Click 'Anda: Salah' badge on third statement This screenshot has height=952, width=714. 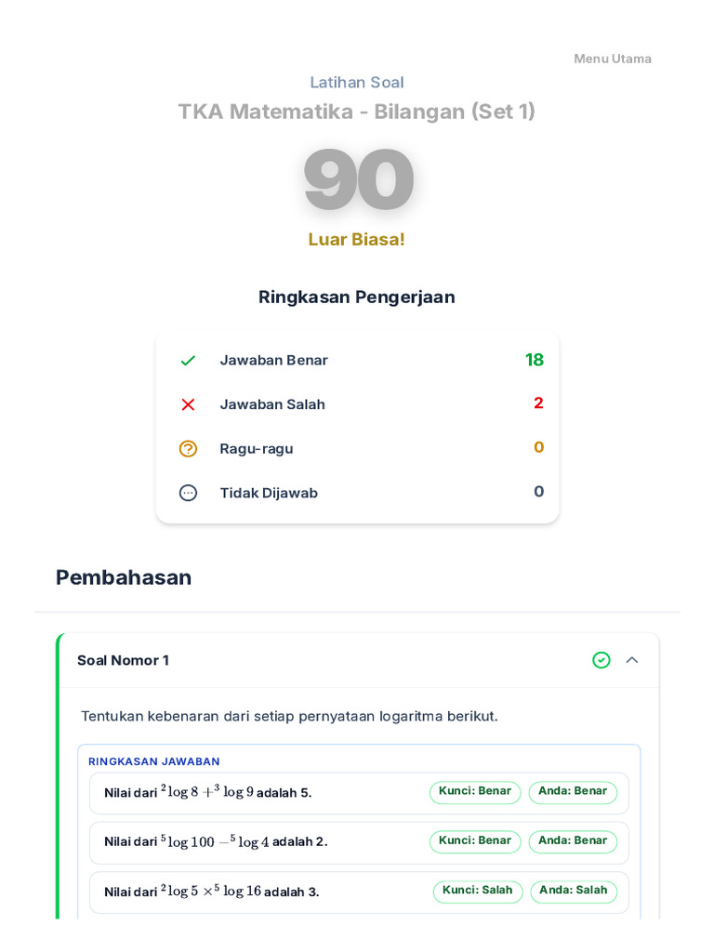click(574, 891)
